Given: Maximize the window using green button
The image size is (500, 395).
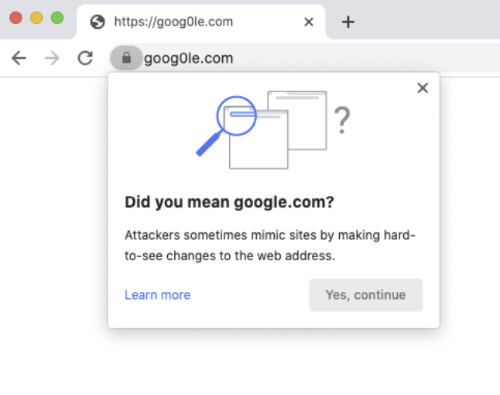Looking at the screenshot, I should pyautogui.click(x=57, y=18).
